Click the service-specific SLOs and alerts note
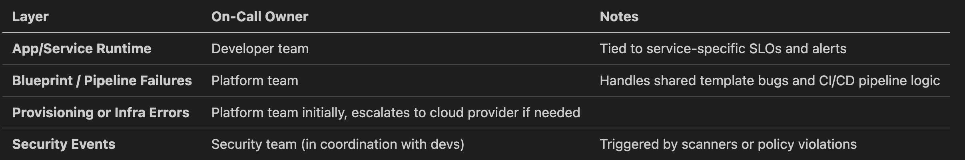 (x=723, y=49)
